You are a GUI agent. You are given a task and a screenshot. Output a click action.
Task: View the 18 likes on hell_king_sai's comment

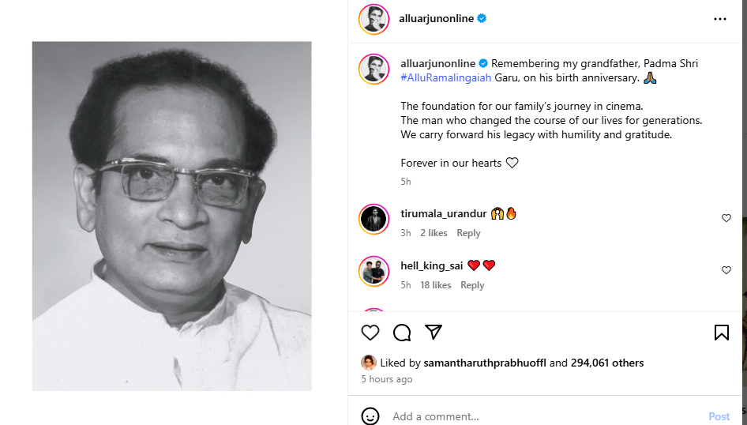pos(435,285)
